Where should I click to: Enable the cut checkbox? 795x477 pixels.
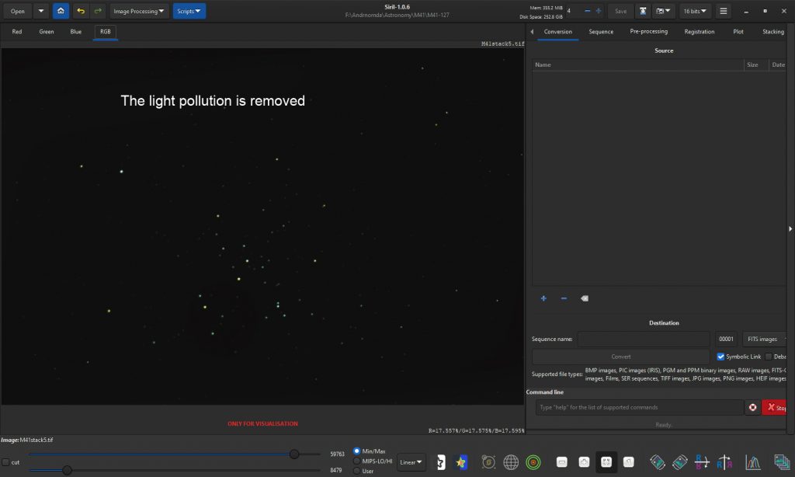(6, 462)
